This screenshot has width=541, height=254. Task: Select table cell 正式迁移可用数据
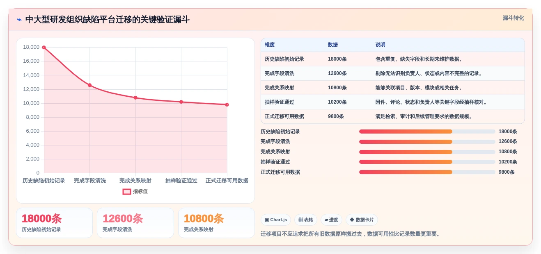(x=284, y=116)
